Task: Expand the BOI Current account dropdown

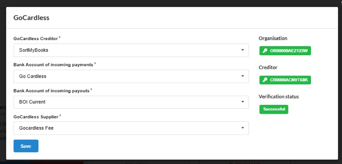Action: (131, 102)
